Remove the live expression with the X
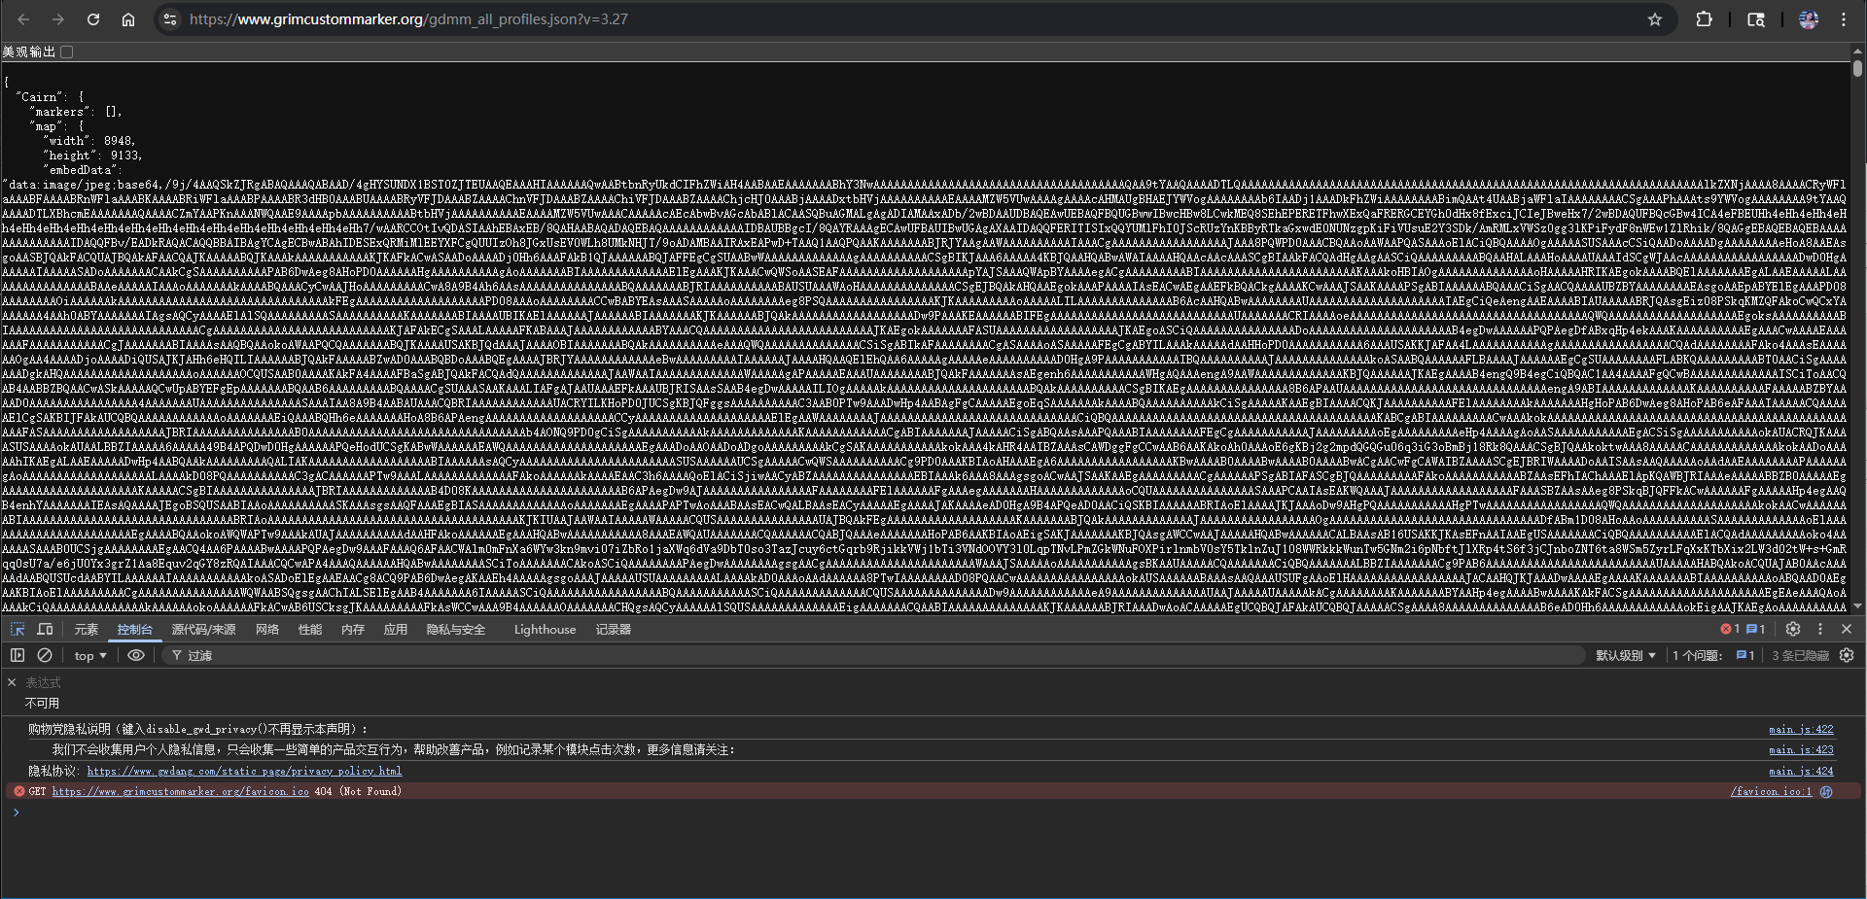 tap(12, 682)
